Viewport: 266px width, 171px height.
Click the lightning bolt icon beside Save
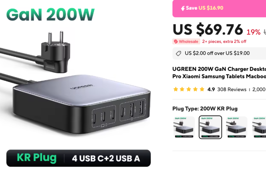pos(183,8)
